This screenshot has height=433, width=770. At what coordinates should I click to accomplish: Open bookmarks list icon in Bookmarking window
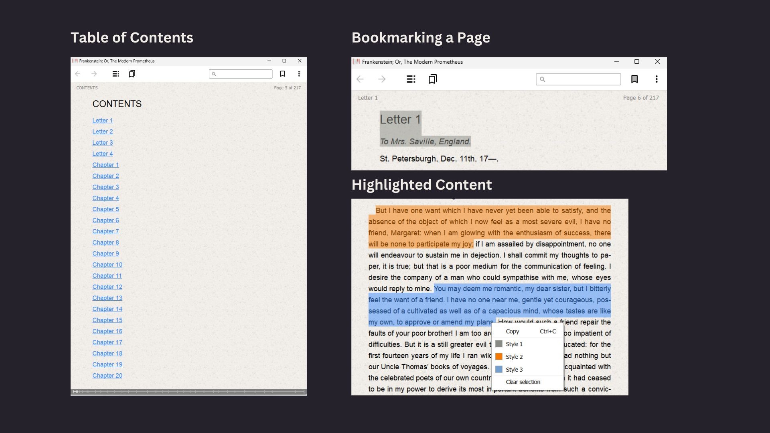pyautogui.click(x=433, y=79)
